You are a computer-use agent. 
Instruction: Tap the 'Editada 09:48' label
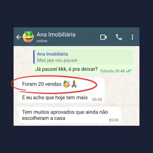[x=112, y=71]
